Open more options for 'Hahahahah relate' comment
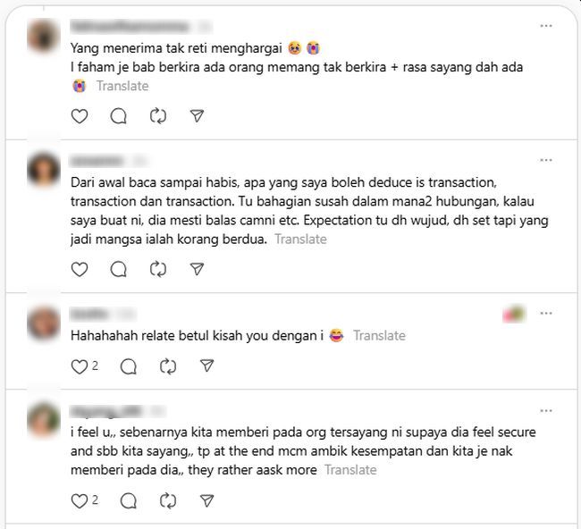Image resolution: width=581 pixels, height=529 pixels. (x=546, y=314)
